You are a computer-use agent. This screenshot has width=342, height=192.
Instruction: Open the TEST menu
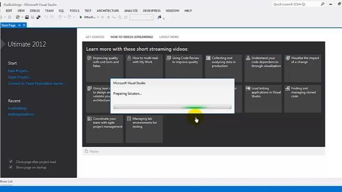88,11
